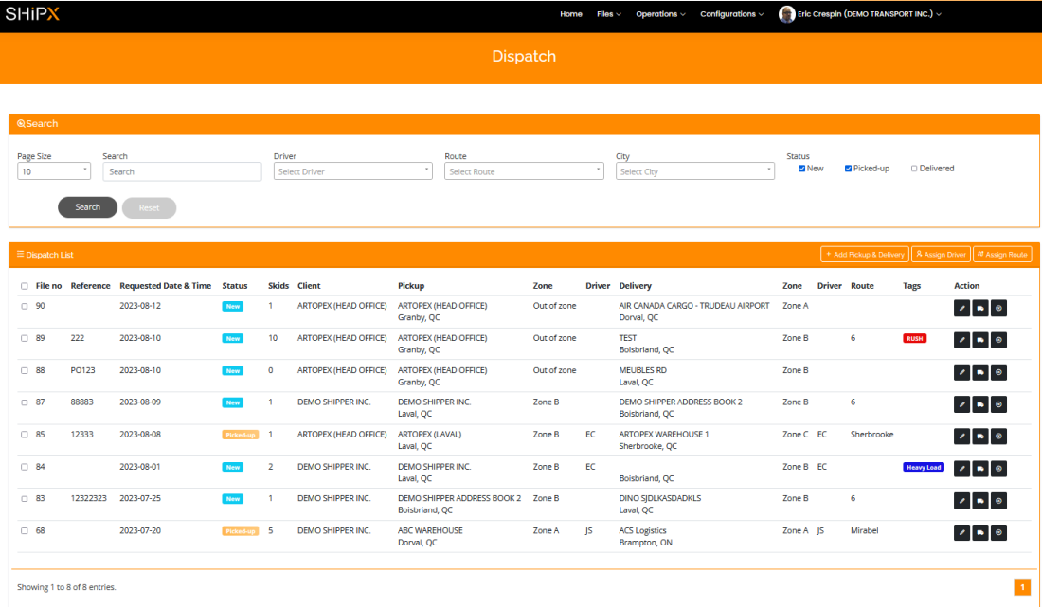Click the circular icon in file 84 row
Viewport: 1042px width, 607px height.
click(998, 469)
